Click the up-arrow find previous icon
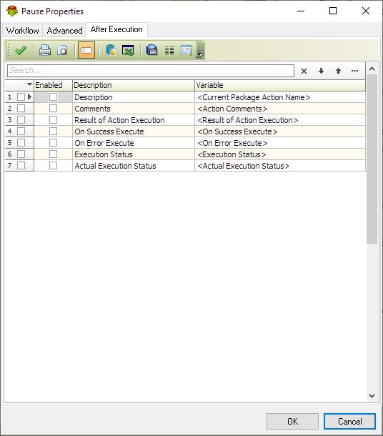The image size is (383, 436). tap(338, 71)
